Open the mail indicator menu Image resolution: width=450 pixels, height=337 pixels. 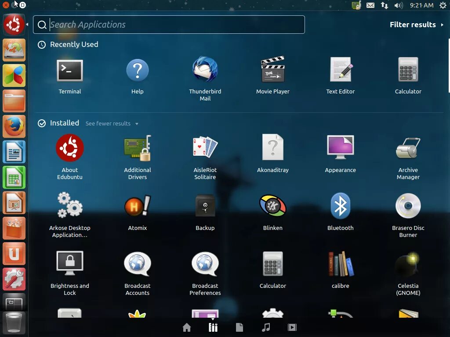[x=370, y=5]
